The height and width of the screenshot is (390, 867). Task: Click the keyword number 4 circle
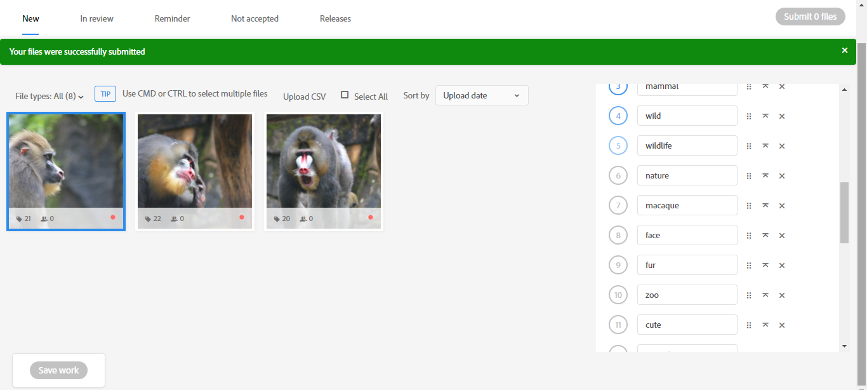[618, 116]
